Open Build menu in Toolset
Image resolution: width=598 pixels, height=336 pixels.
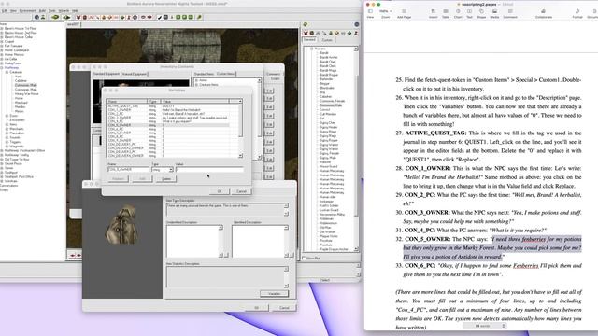42,10
